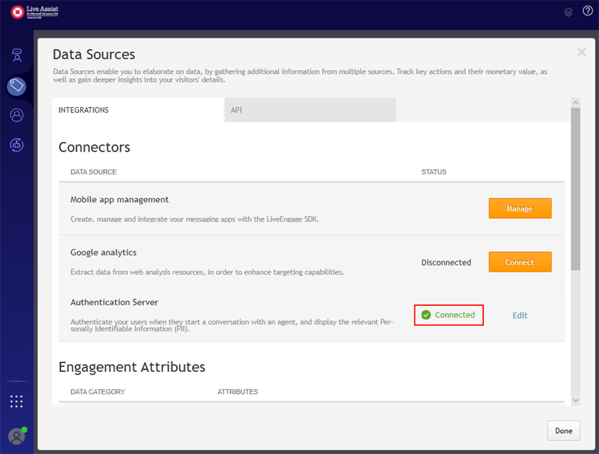Click Manage for Mobile app management
This screenshot has height=454, width=599.
pyautogui.click(x=519, y=209)
